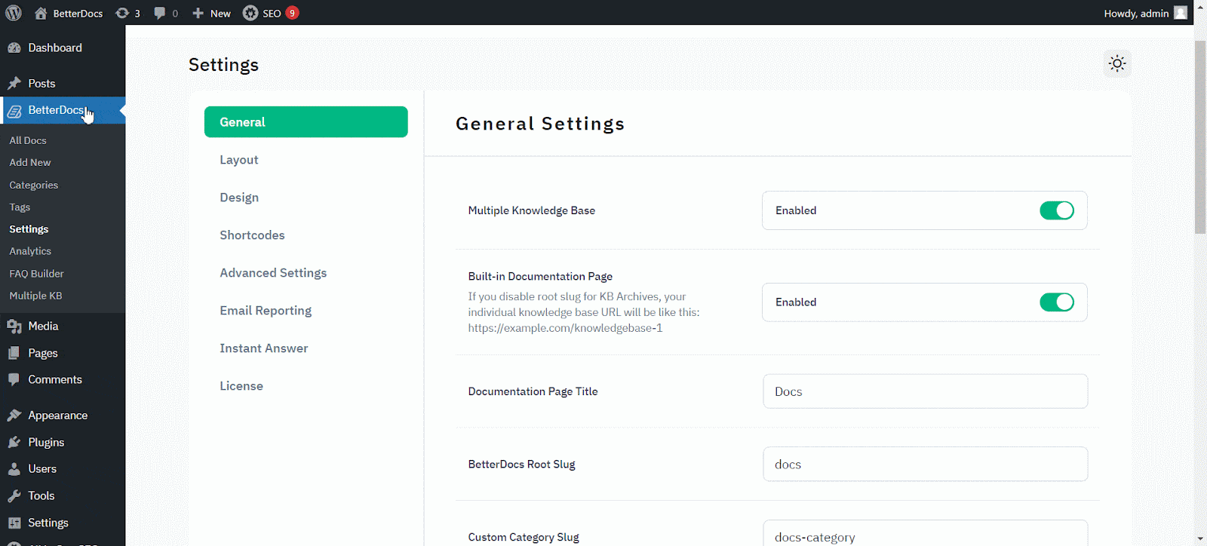Click the Plugins plug icon

click(x=14, y=442)
